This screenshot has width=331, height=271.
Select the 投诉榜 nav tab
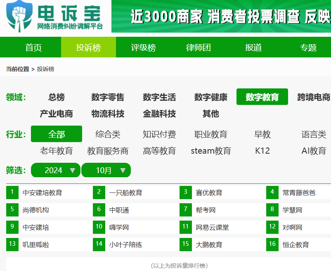point(88,48)
